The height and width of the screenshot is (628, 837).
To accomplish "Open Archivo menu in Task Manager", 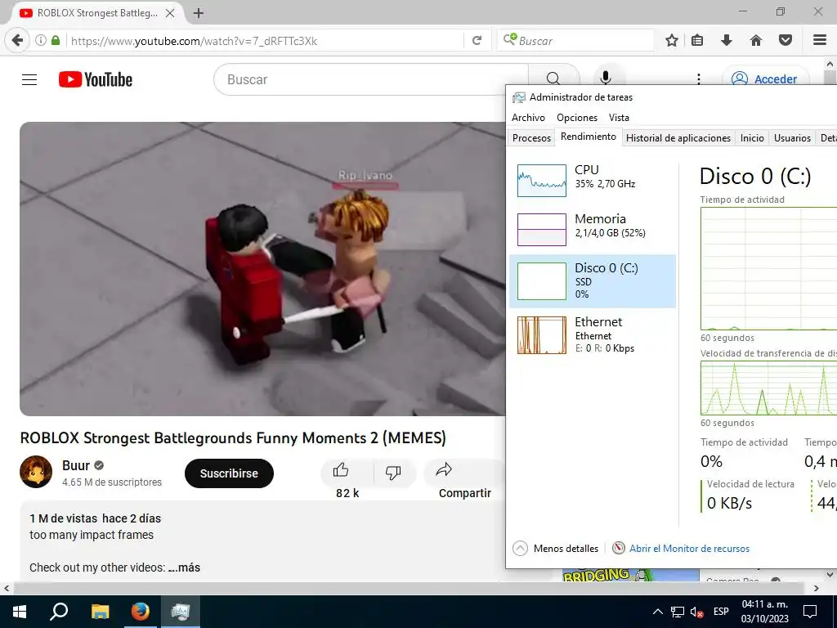I will [529, 118].
